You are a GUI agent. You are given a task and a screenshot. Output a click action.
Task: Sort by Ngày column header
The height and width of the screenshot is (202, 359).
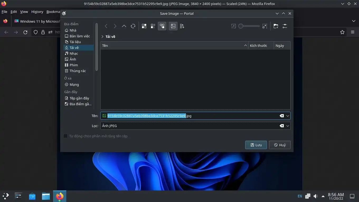click(282, 46)
